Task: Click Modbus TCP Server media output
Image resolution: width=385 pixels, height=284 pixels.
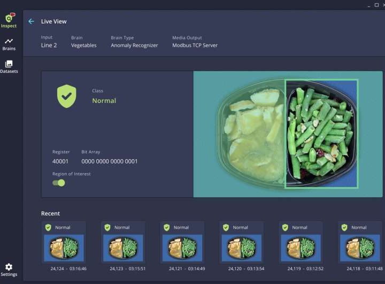Action: 195,46
